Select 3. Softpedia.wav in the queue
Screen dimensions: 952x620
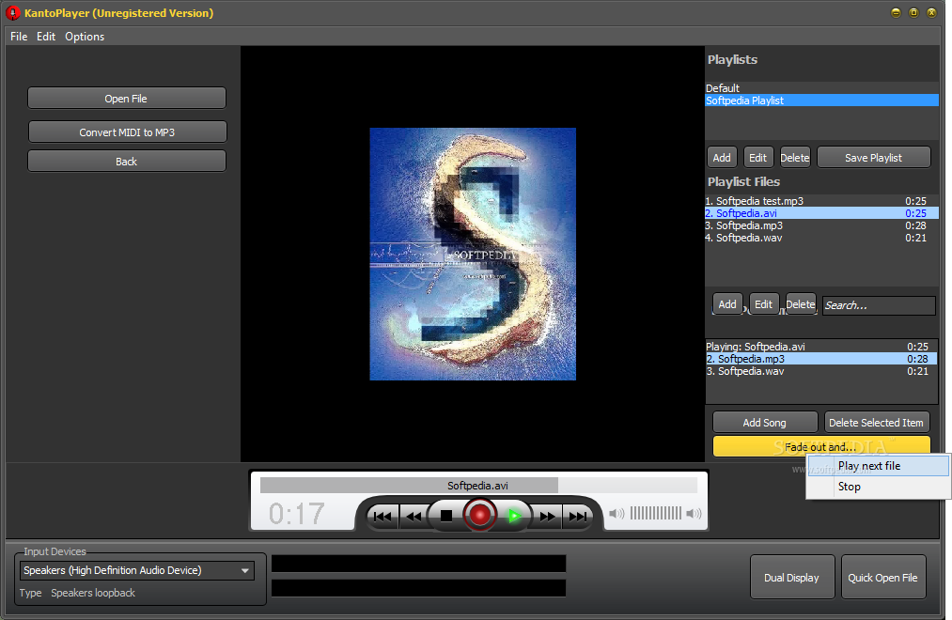821,371
